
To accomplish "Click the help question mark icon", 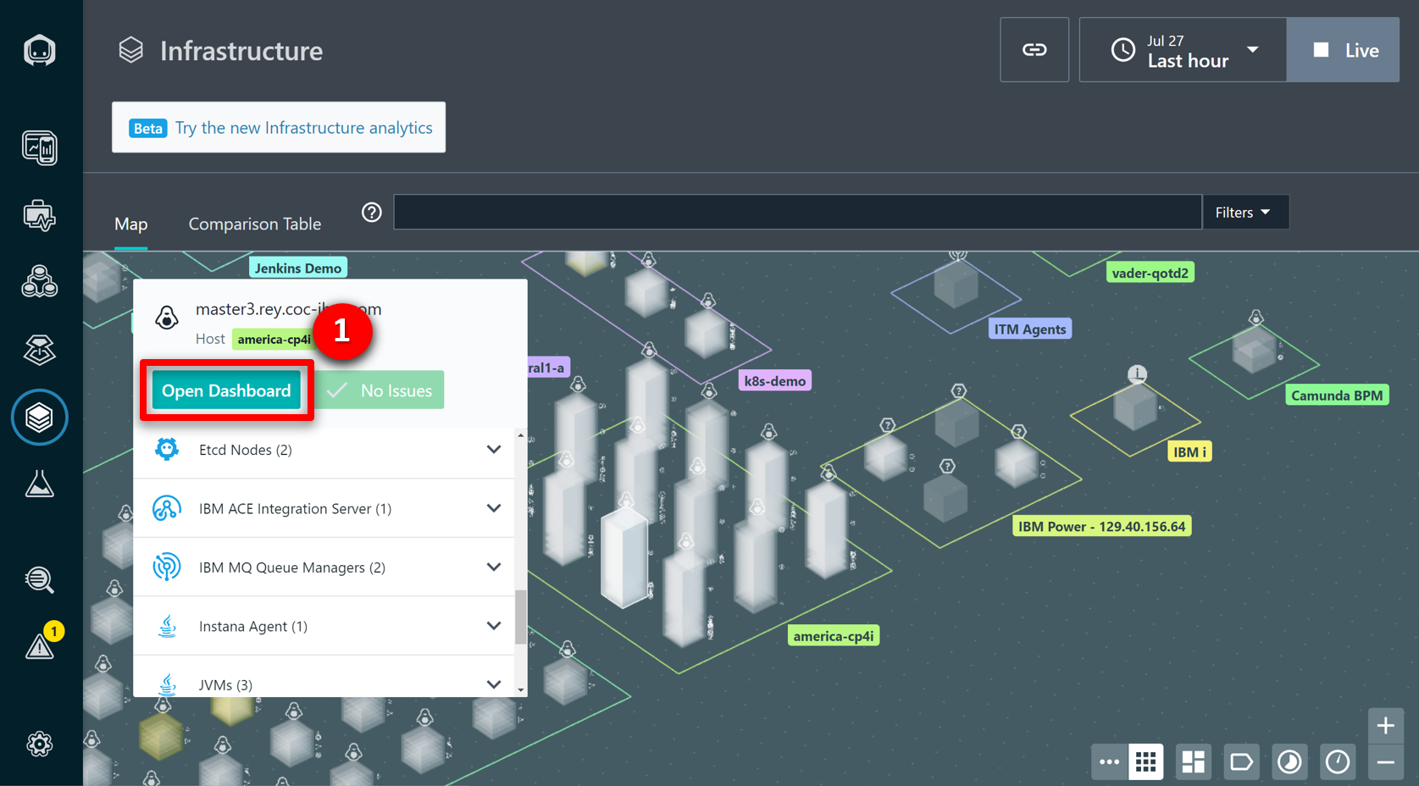I will click(372, 213).
